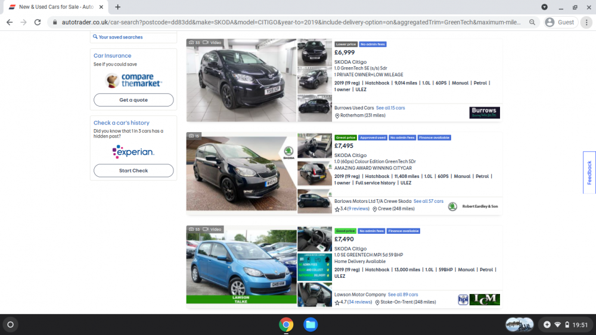596x335 pixels.
Task: Open a new browser tab
Action: pyautogui.click(x=118, y=7)
